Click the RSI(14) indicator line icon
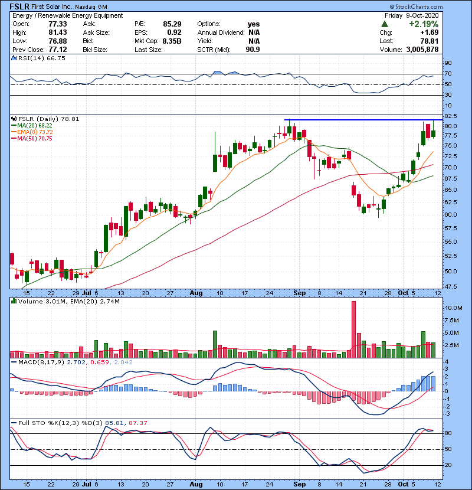 coord(14,58)
